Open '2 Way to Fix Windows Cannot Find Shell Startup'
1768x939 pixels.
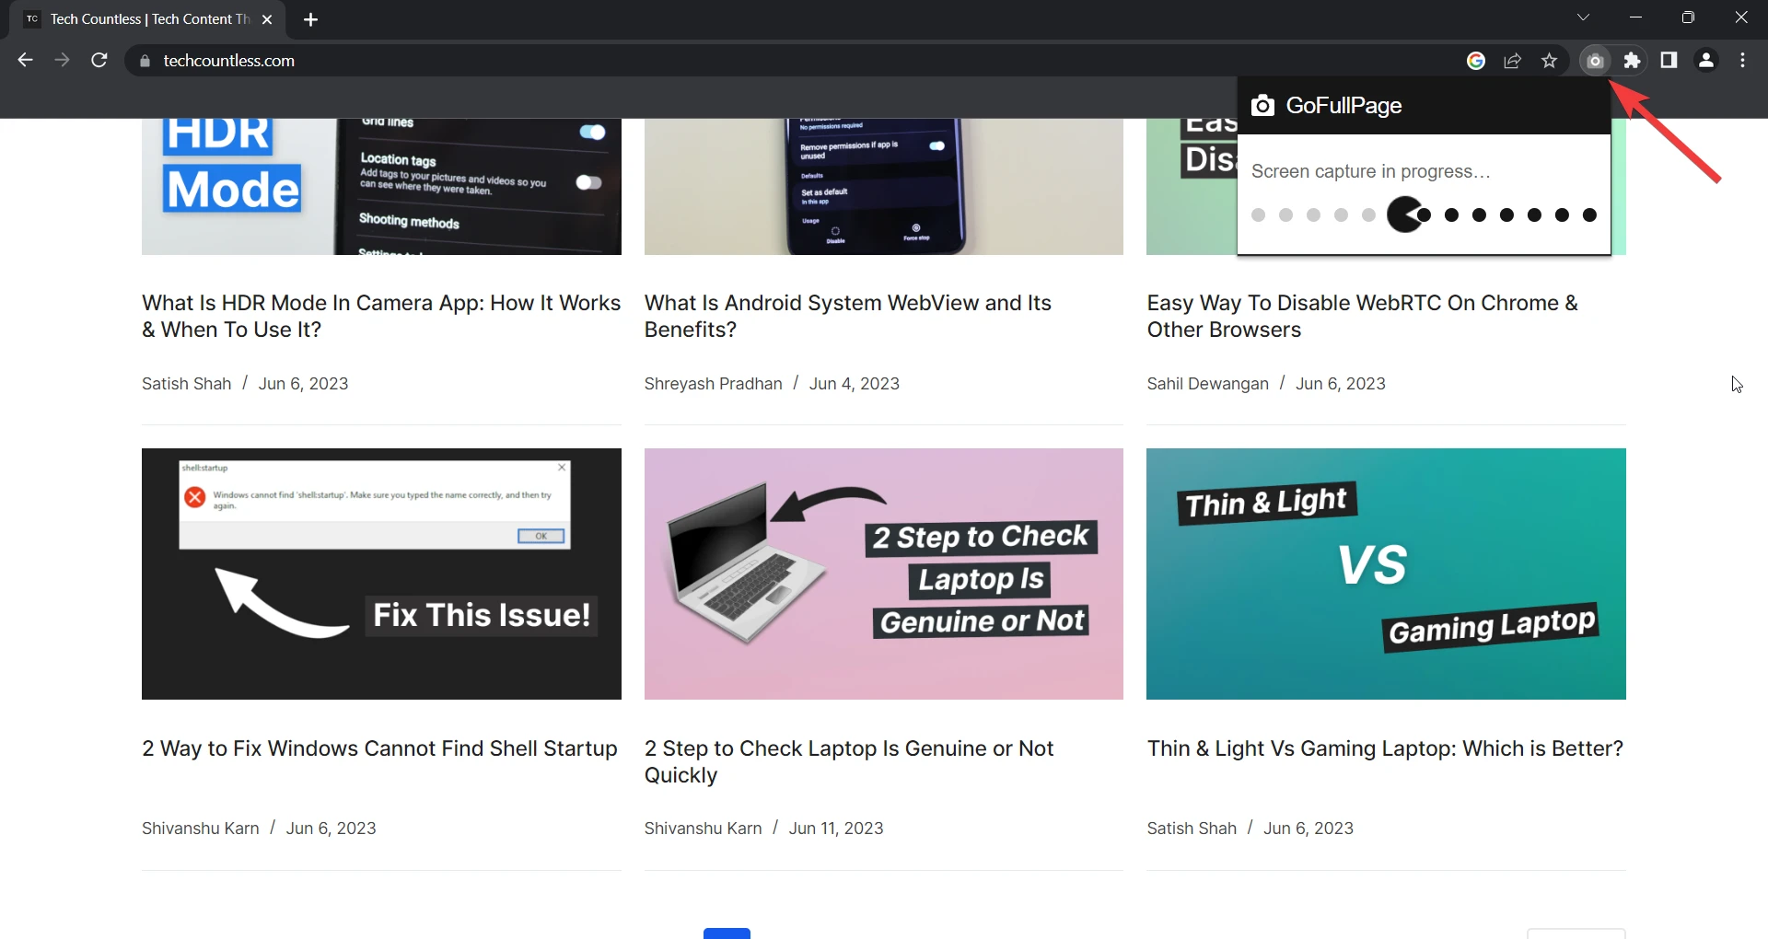(x=379, y=748)
